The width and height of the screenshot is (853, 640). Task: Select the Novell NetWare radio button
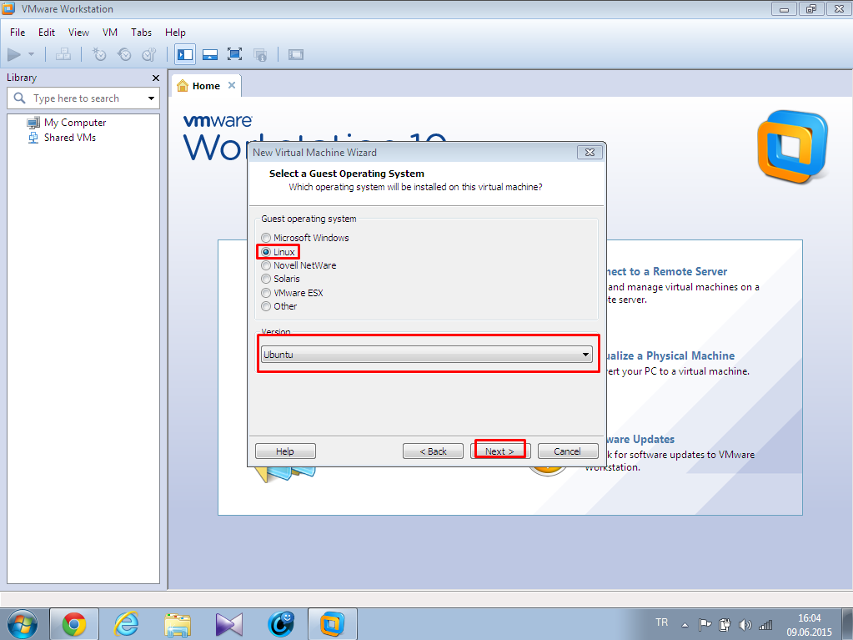click(266, 265)
